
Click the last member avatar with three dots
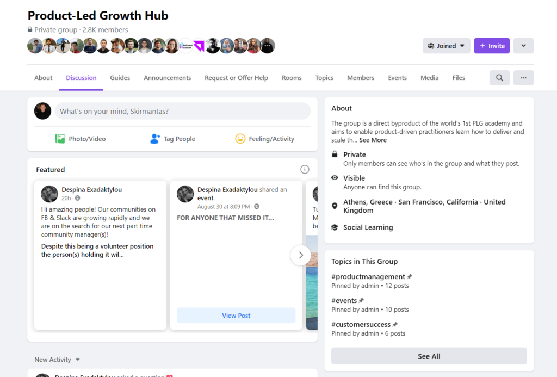268,46
